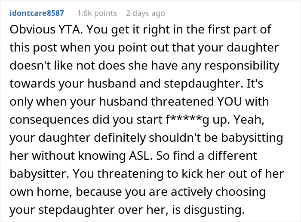
Task: Click the capitalized word 'YOU' in the comment
Action: click(229, 101)
